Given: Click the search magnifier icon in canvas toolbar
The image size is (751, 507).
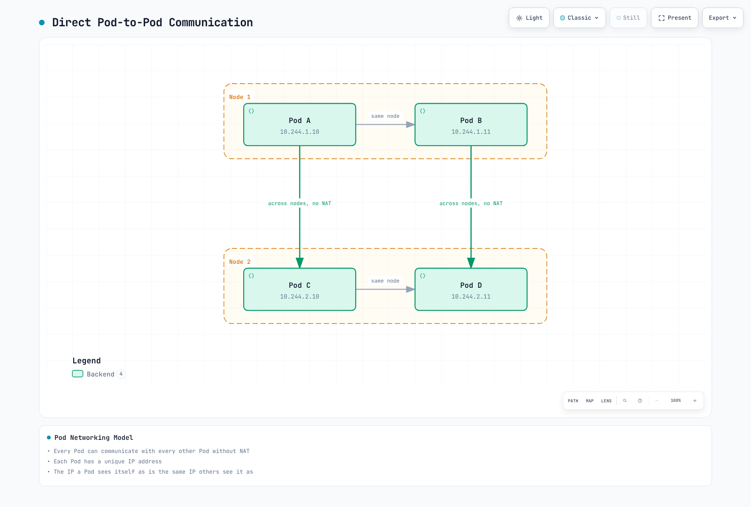Looking at the screenshot, I should (625, 401).
